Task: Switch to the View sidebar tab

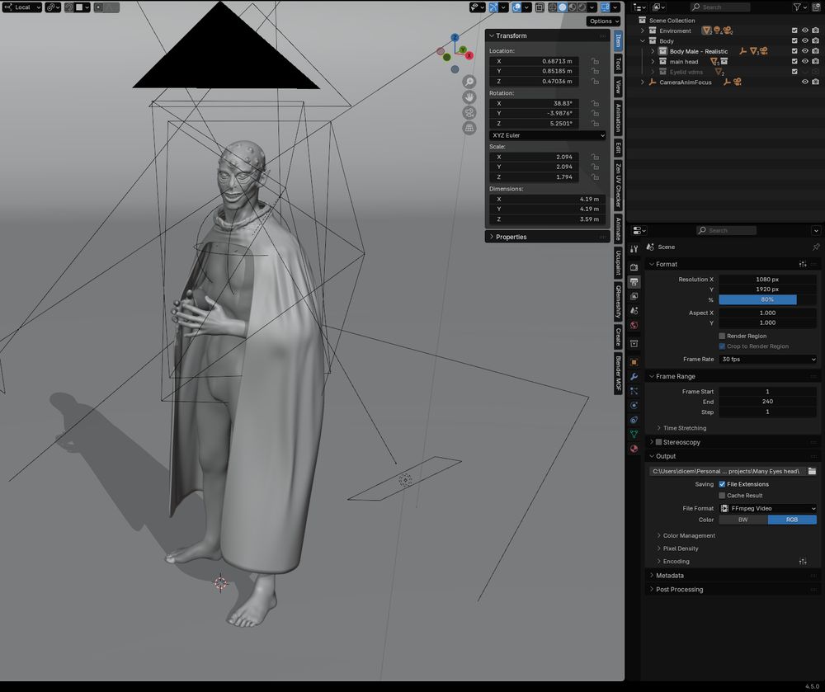Action: click(x=618, y=87)
